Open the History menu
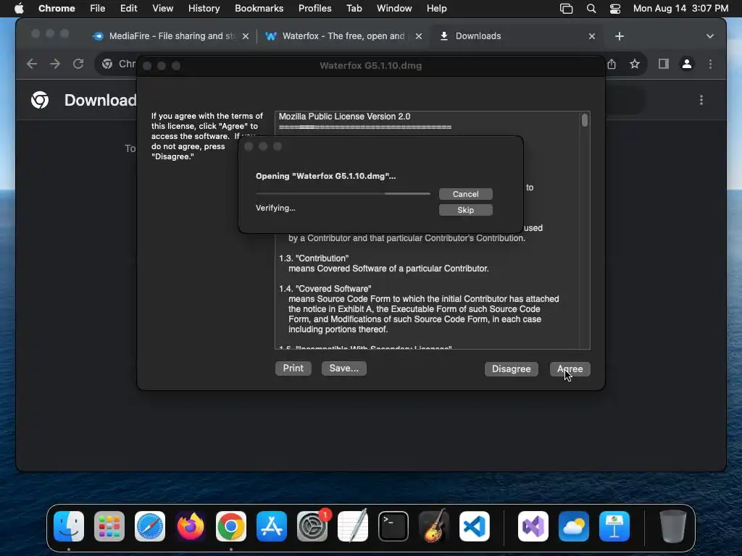 point(204,9)
